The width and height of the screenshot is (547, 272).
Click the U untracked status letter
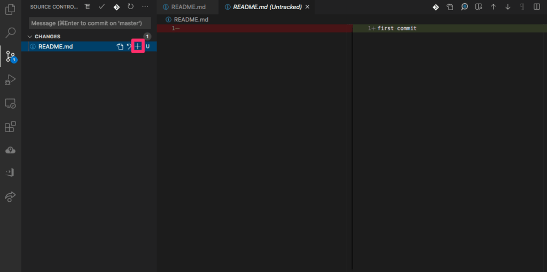(x=147, y=47)
